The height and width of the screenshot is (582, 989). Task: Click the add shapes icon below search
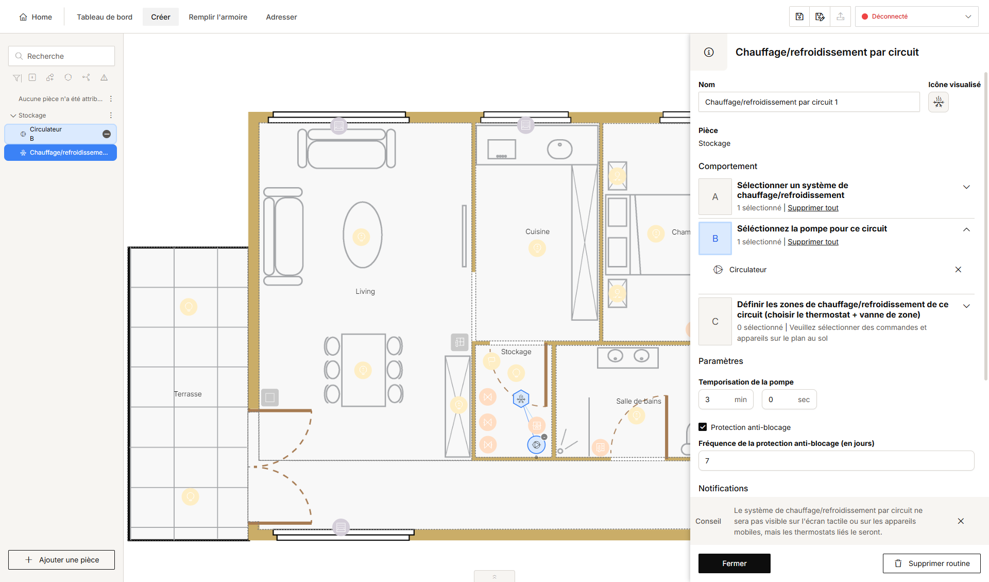(x=50, y=77)
